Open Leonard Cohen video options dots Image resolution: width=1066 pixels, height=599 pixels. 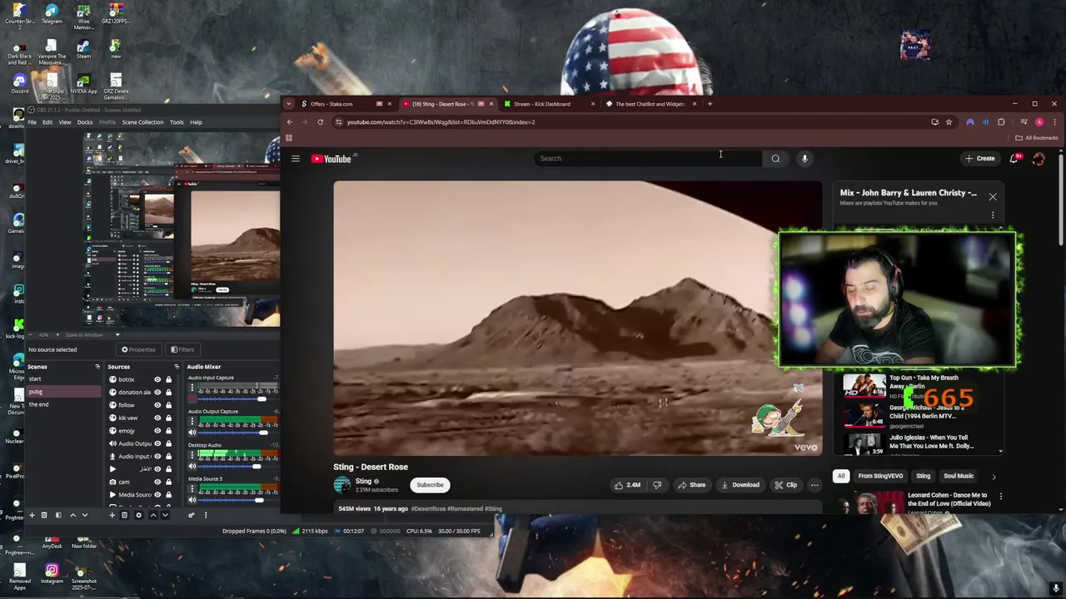pyautogui.click(x=1001, y=497)
